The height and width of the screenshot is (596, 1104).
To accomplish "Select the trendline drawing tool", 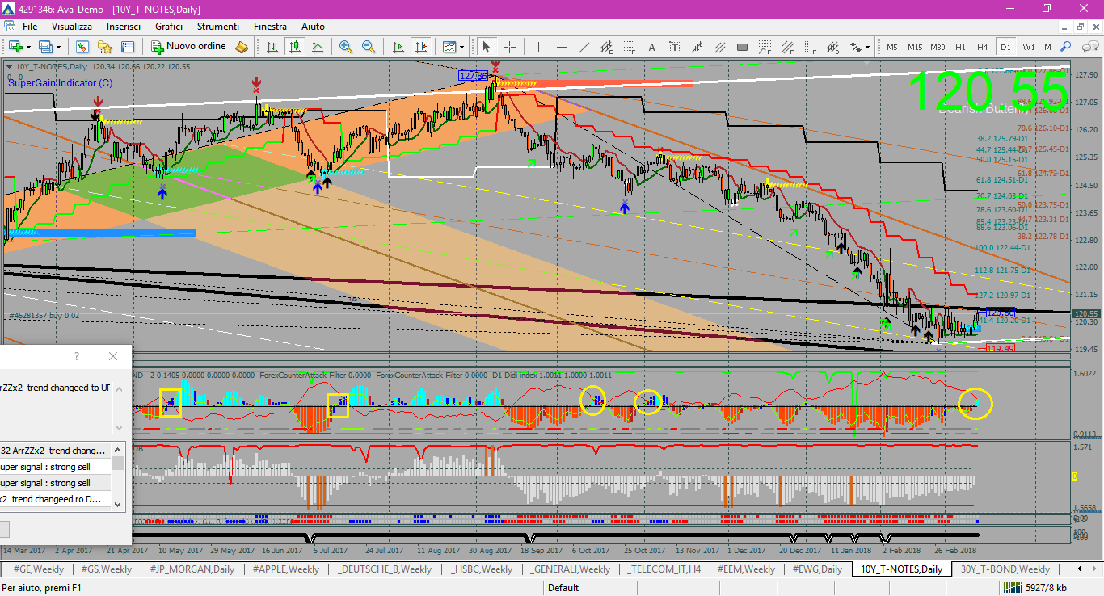I will tap(583, 47).
